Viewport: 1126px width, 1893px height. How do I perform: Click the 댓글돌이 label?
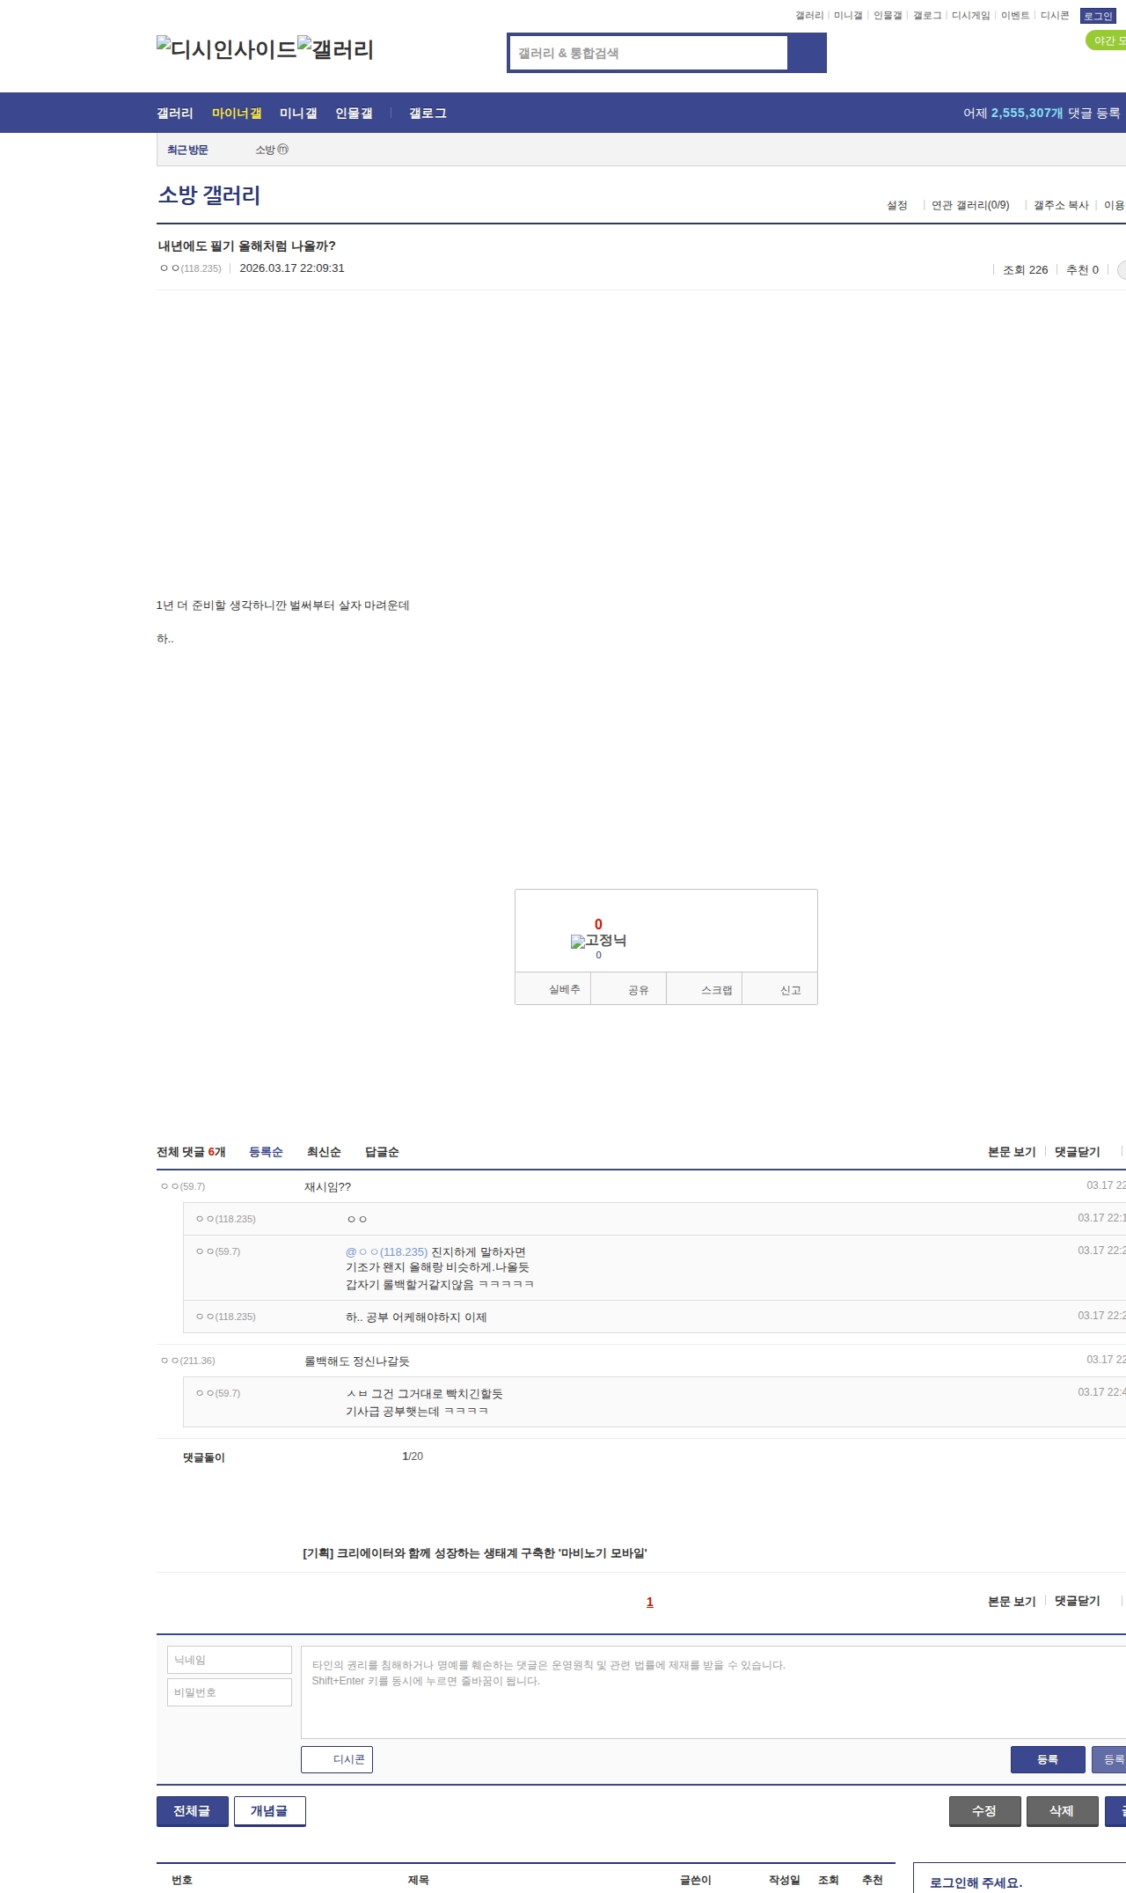point(204,1457)
